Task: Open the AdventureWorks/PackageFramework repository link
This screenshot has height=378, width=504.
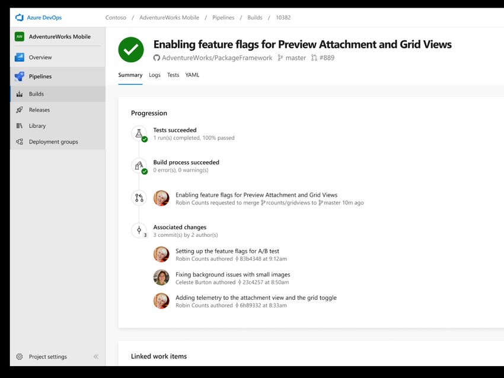Action: point(217,58)
